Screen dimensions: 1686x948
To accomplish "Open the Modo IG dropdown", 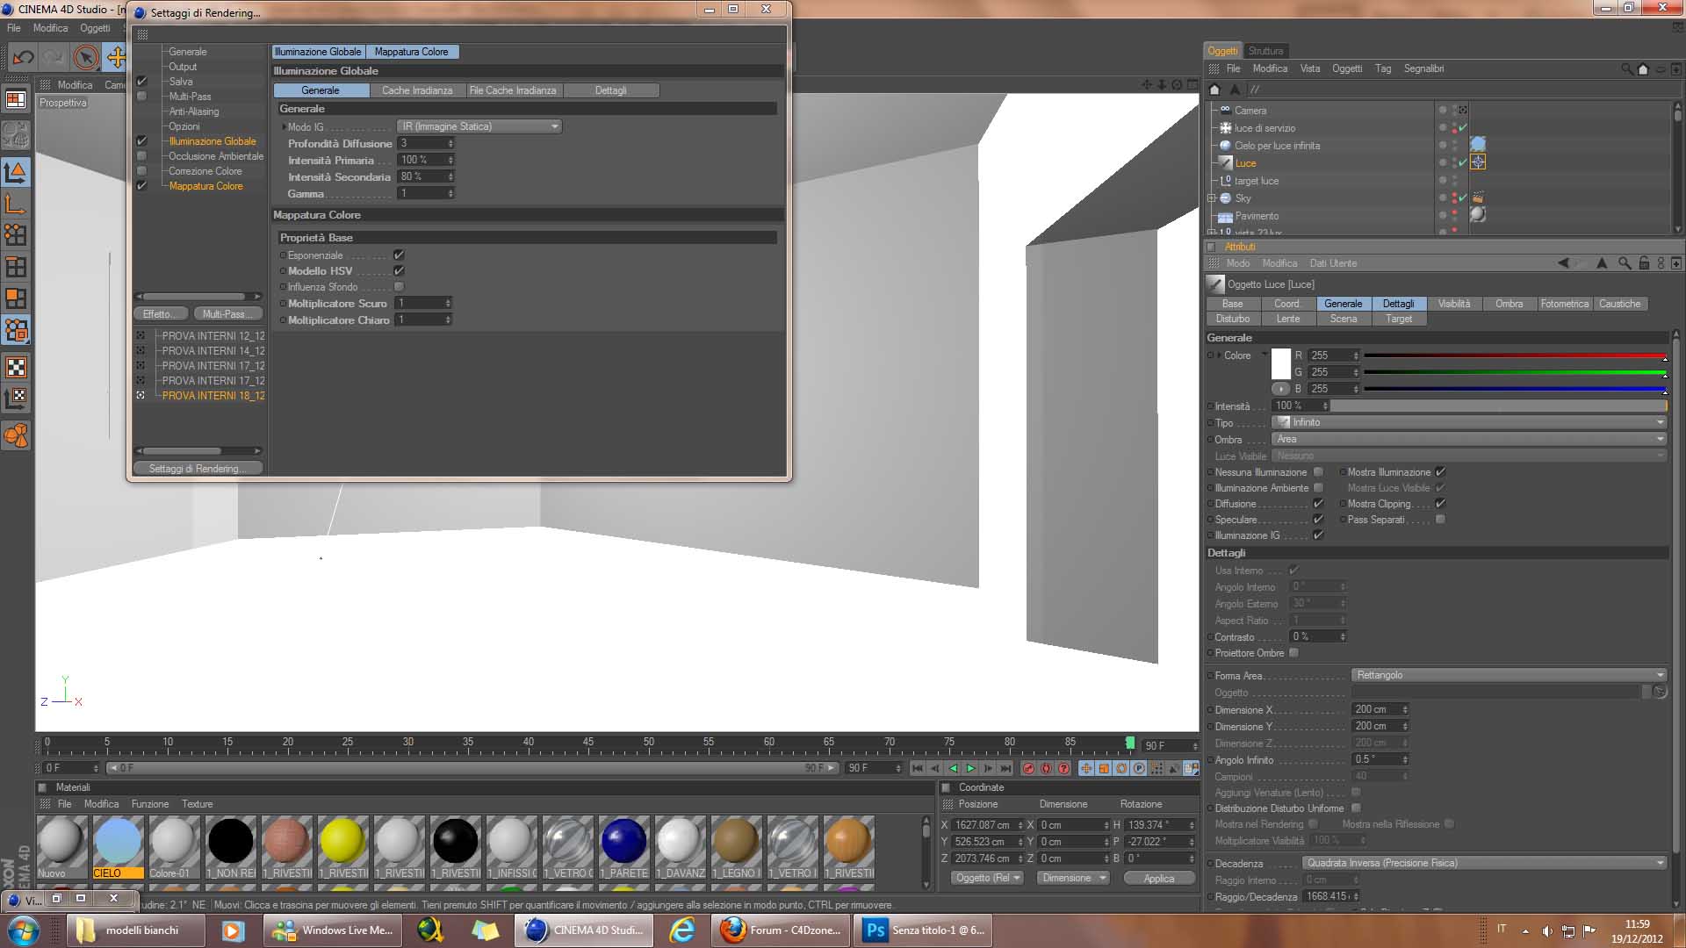I will (479, 126).
